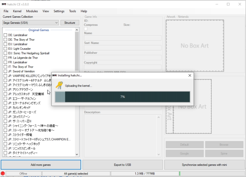The image size is (246, 177).
Task: Check the EU: Light Crusader checkbox
Action: point(5,49)
